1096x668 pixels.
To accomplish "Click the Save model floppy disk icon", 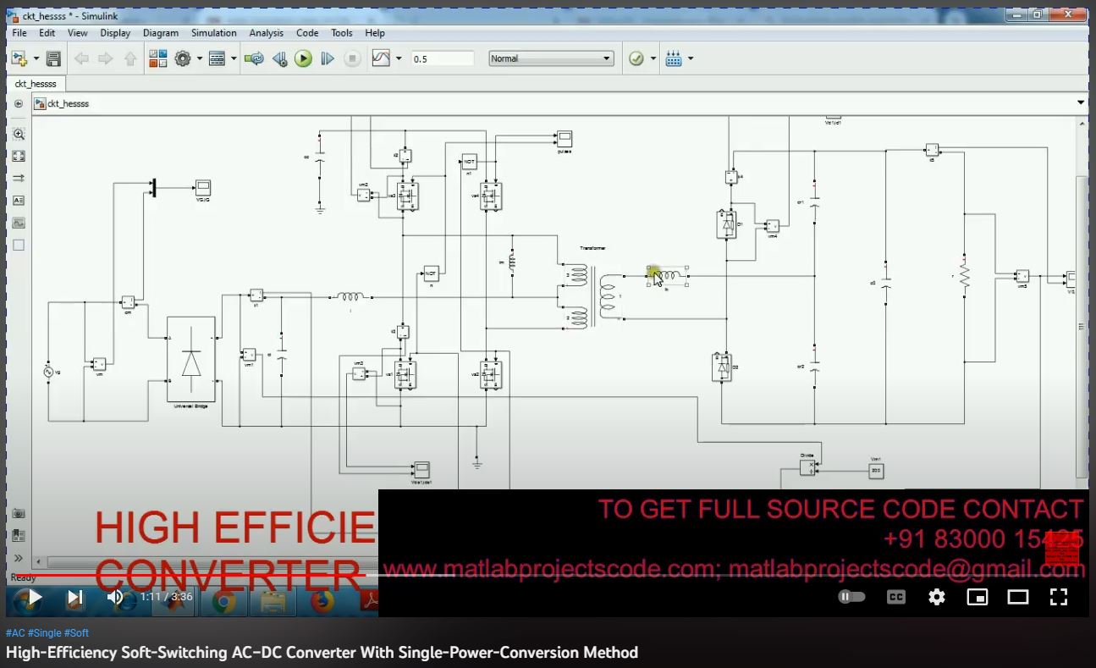I will [x=53, y=58].
